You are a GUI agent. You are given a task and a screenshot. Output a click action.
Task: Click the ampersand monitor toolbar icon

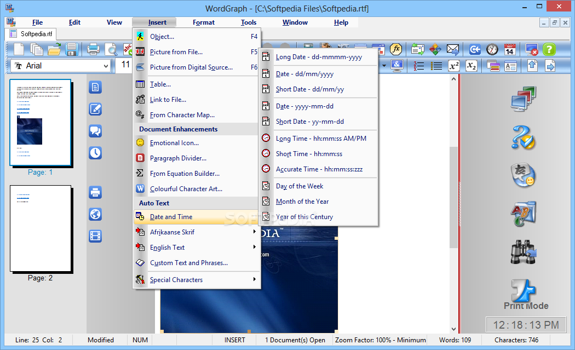click(397, 66)
